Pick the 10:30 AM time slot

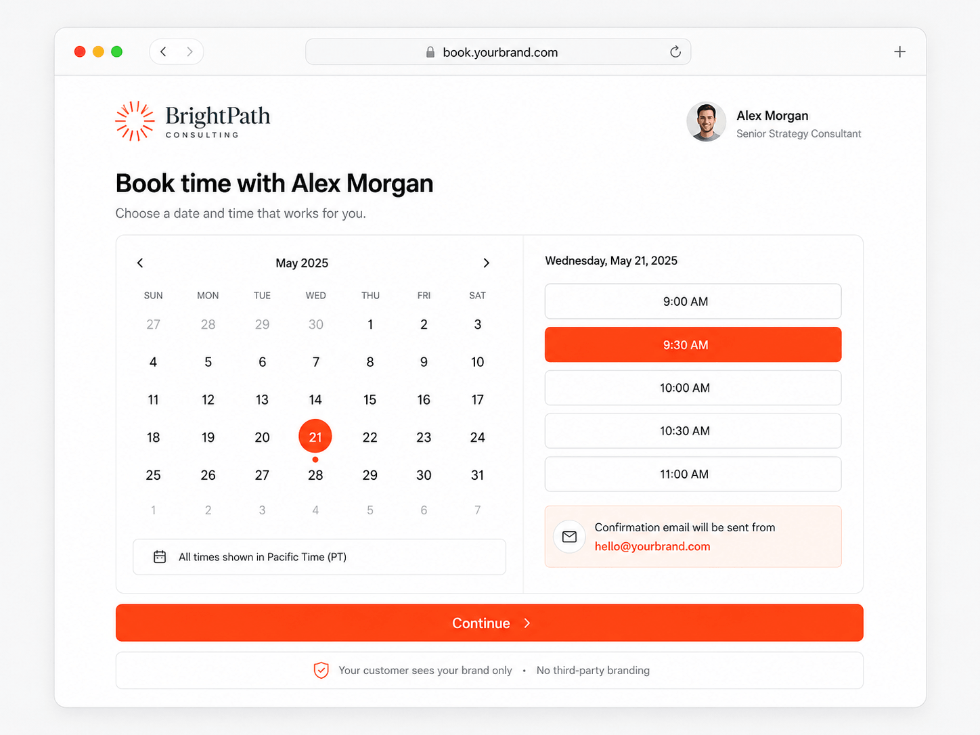pos(693,431)
